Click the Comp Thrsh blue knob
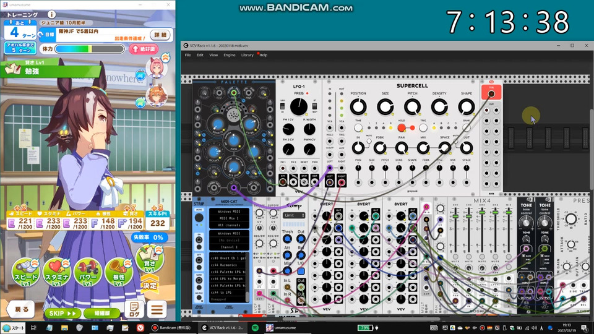Viewport: 594px width, 334px height. pyautogui.click(x=288, y=239)
